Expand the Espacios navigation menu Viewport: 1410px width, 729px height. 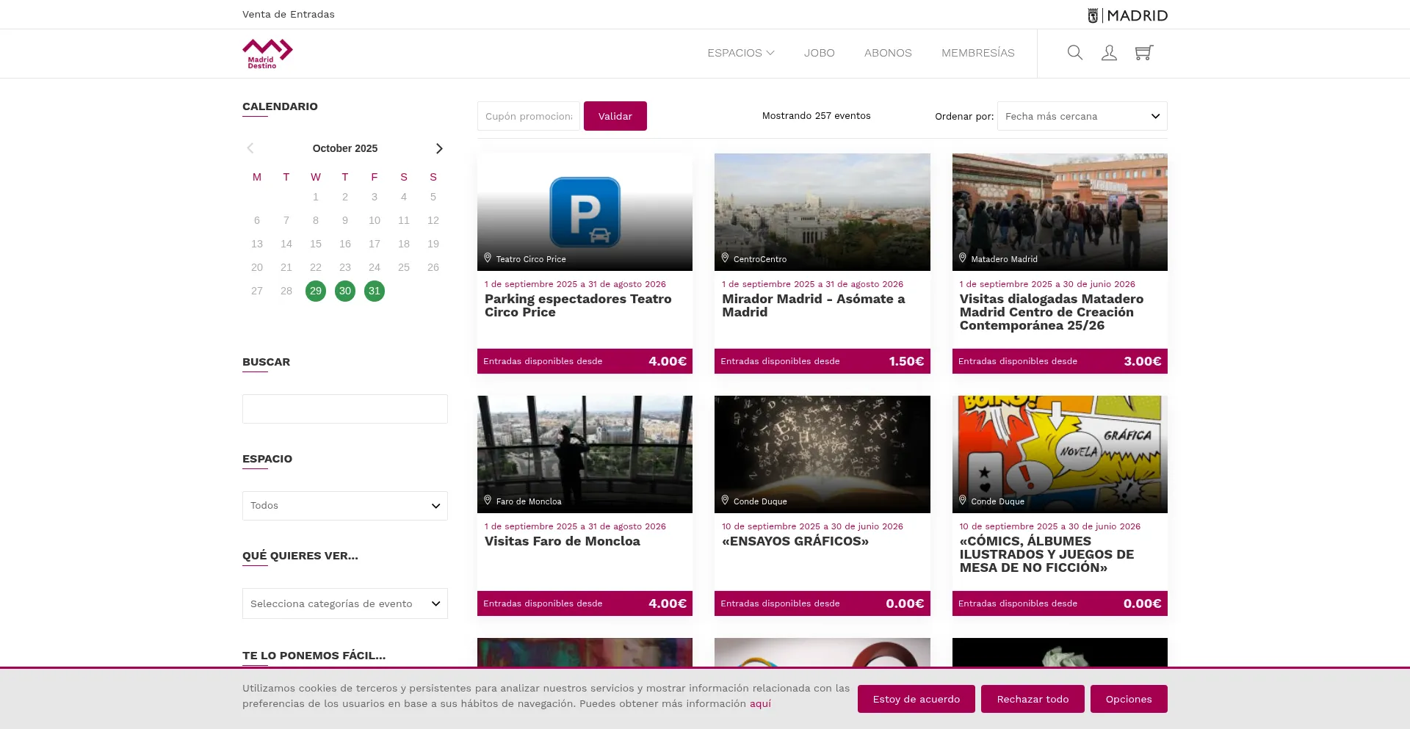tap(740, 53)
